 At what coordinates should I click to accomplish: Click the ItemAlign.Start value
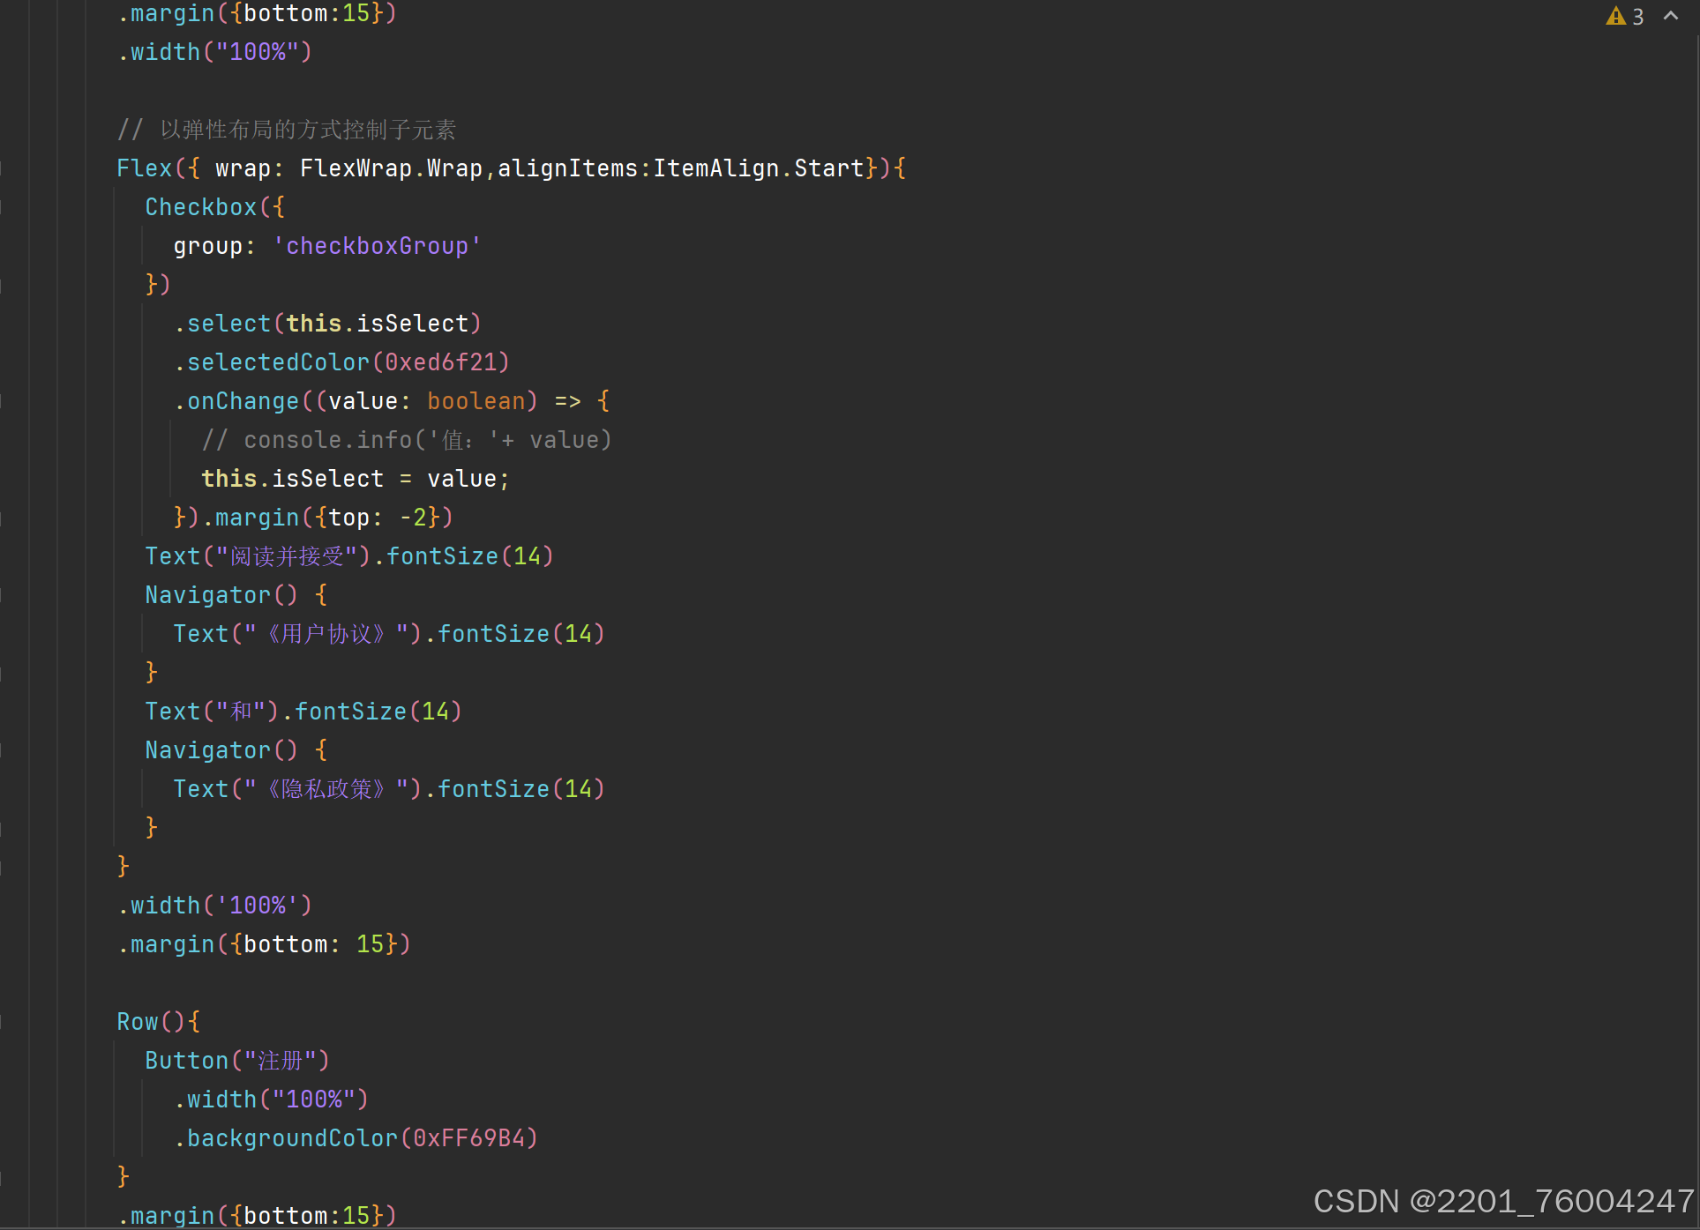(x=758, y=168)
